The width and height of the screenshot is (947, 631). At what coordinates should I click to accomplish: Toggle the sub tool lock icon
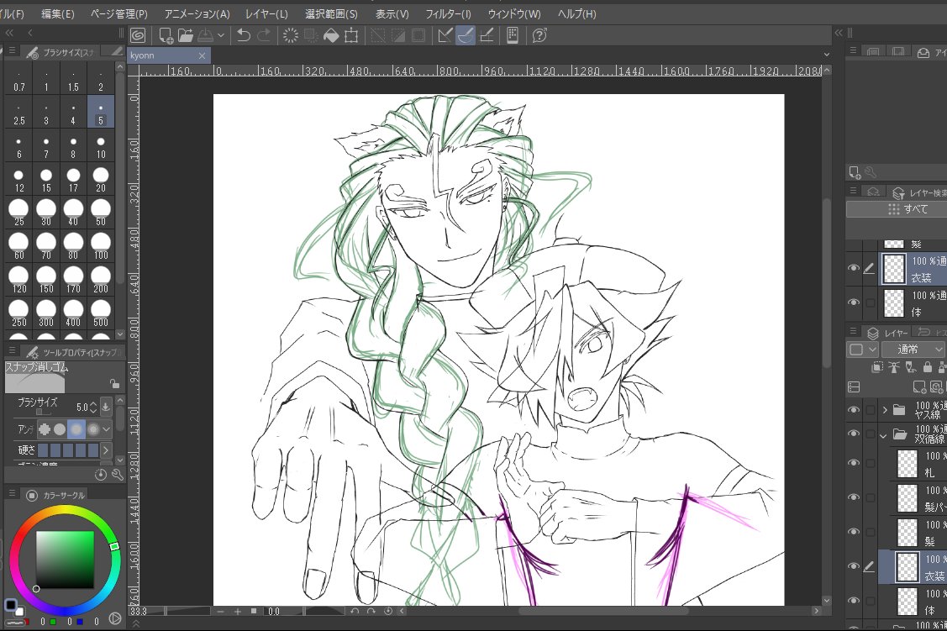coord(114,383)
